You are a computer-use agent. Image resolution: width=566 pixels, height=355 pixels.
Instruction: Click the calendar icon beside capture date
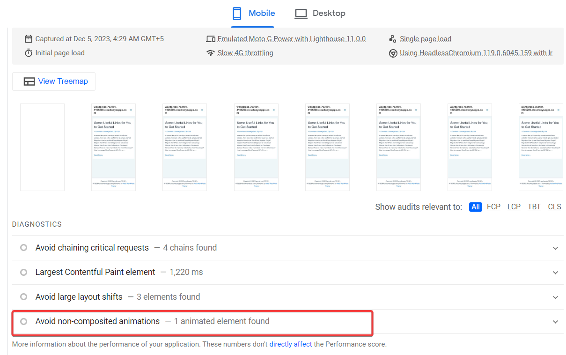(x=29, y=39)
